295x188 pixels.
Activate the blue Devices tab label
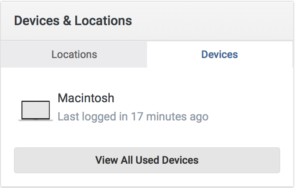[219, 55]
